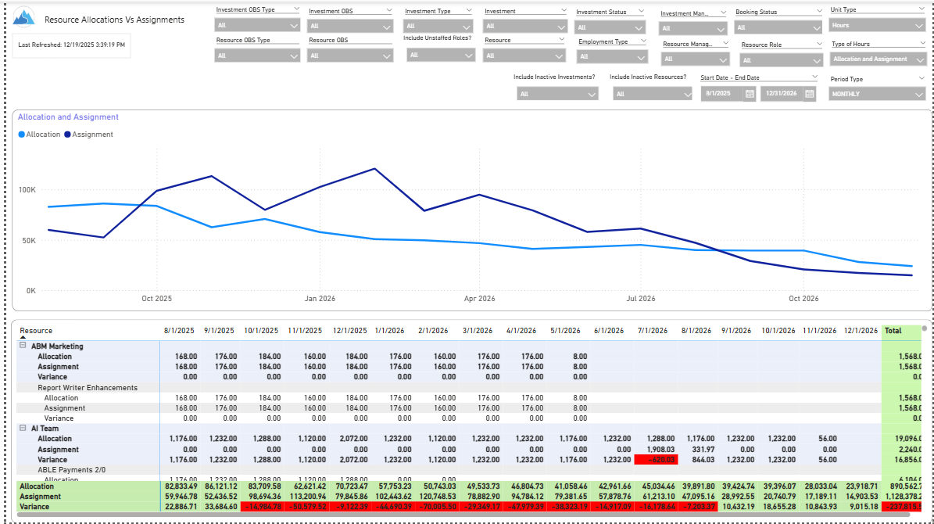
Task: Open the end date calendar picker icon
Action: (811, 94)
